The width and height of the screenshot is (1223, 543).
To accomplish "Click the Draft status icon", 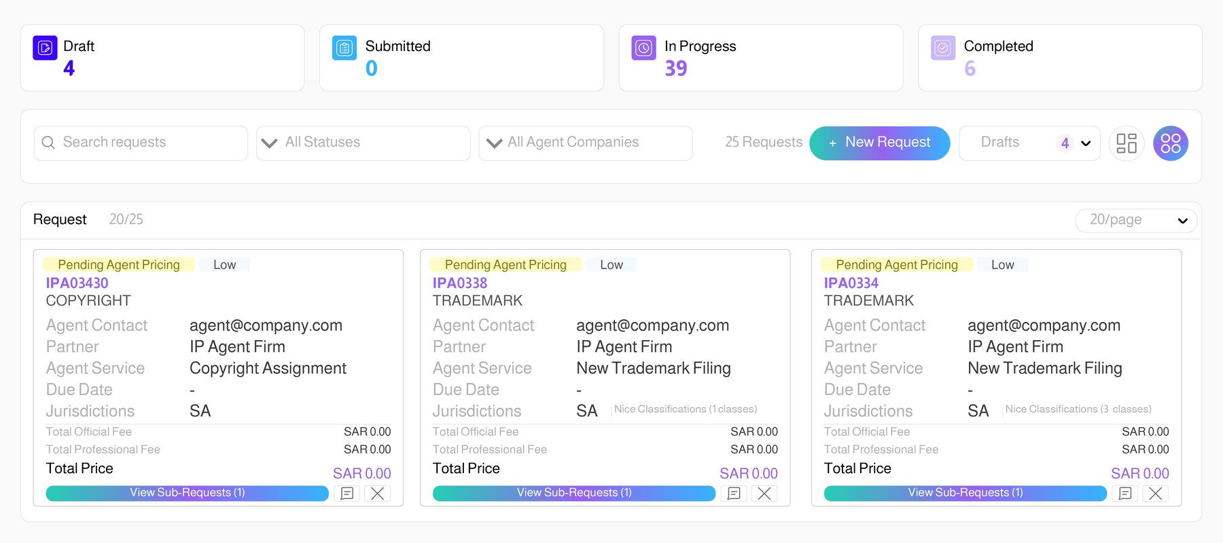I will click(x=45, y=48).
